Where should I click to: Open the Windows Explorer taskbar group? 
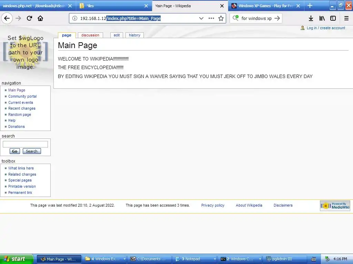click(x=105, y=259)
